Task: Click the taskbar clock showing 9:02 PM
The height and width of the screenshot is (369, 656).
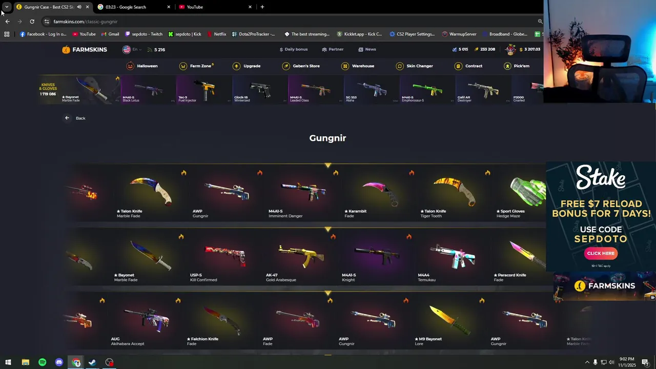Action: click(626, 362)
